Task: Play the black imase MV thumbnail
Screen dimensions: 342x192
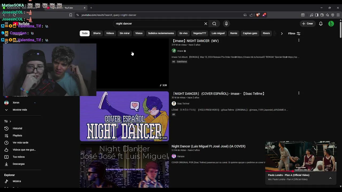Action: point(124,63)
